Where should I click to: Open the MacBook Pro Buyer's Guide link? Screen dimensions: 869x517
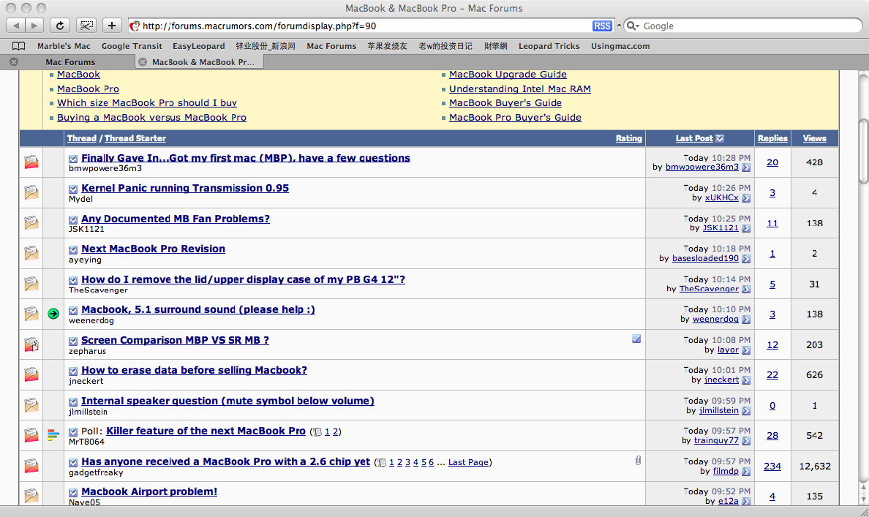point(515,118)
